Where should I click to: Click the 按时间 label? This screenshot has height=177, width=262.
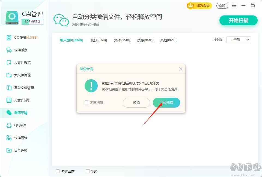(x=218, y=40)
